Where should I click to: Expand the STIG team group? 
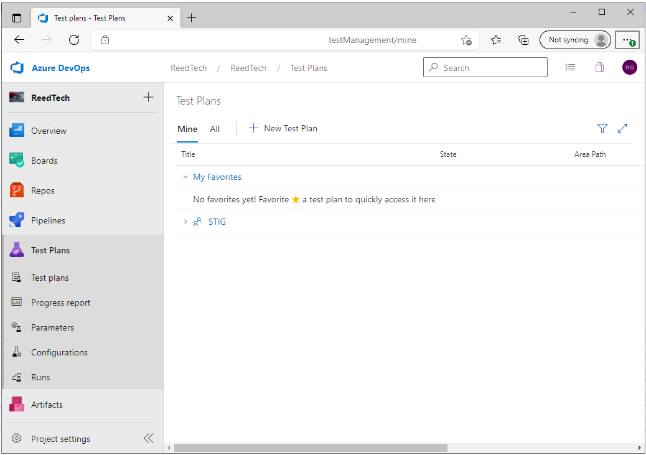(x=185, y=222)
